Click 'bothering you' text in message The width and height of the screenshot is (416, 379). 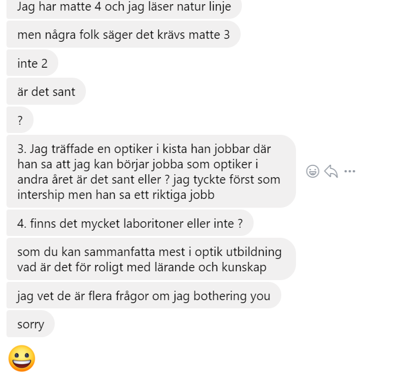232,296
